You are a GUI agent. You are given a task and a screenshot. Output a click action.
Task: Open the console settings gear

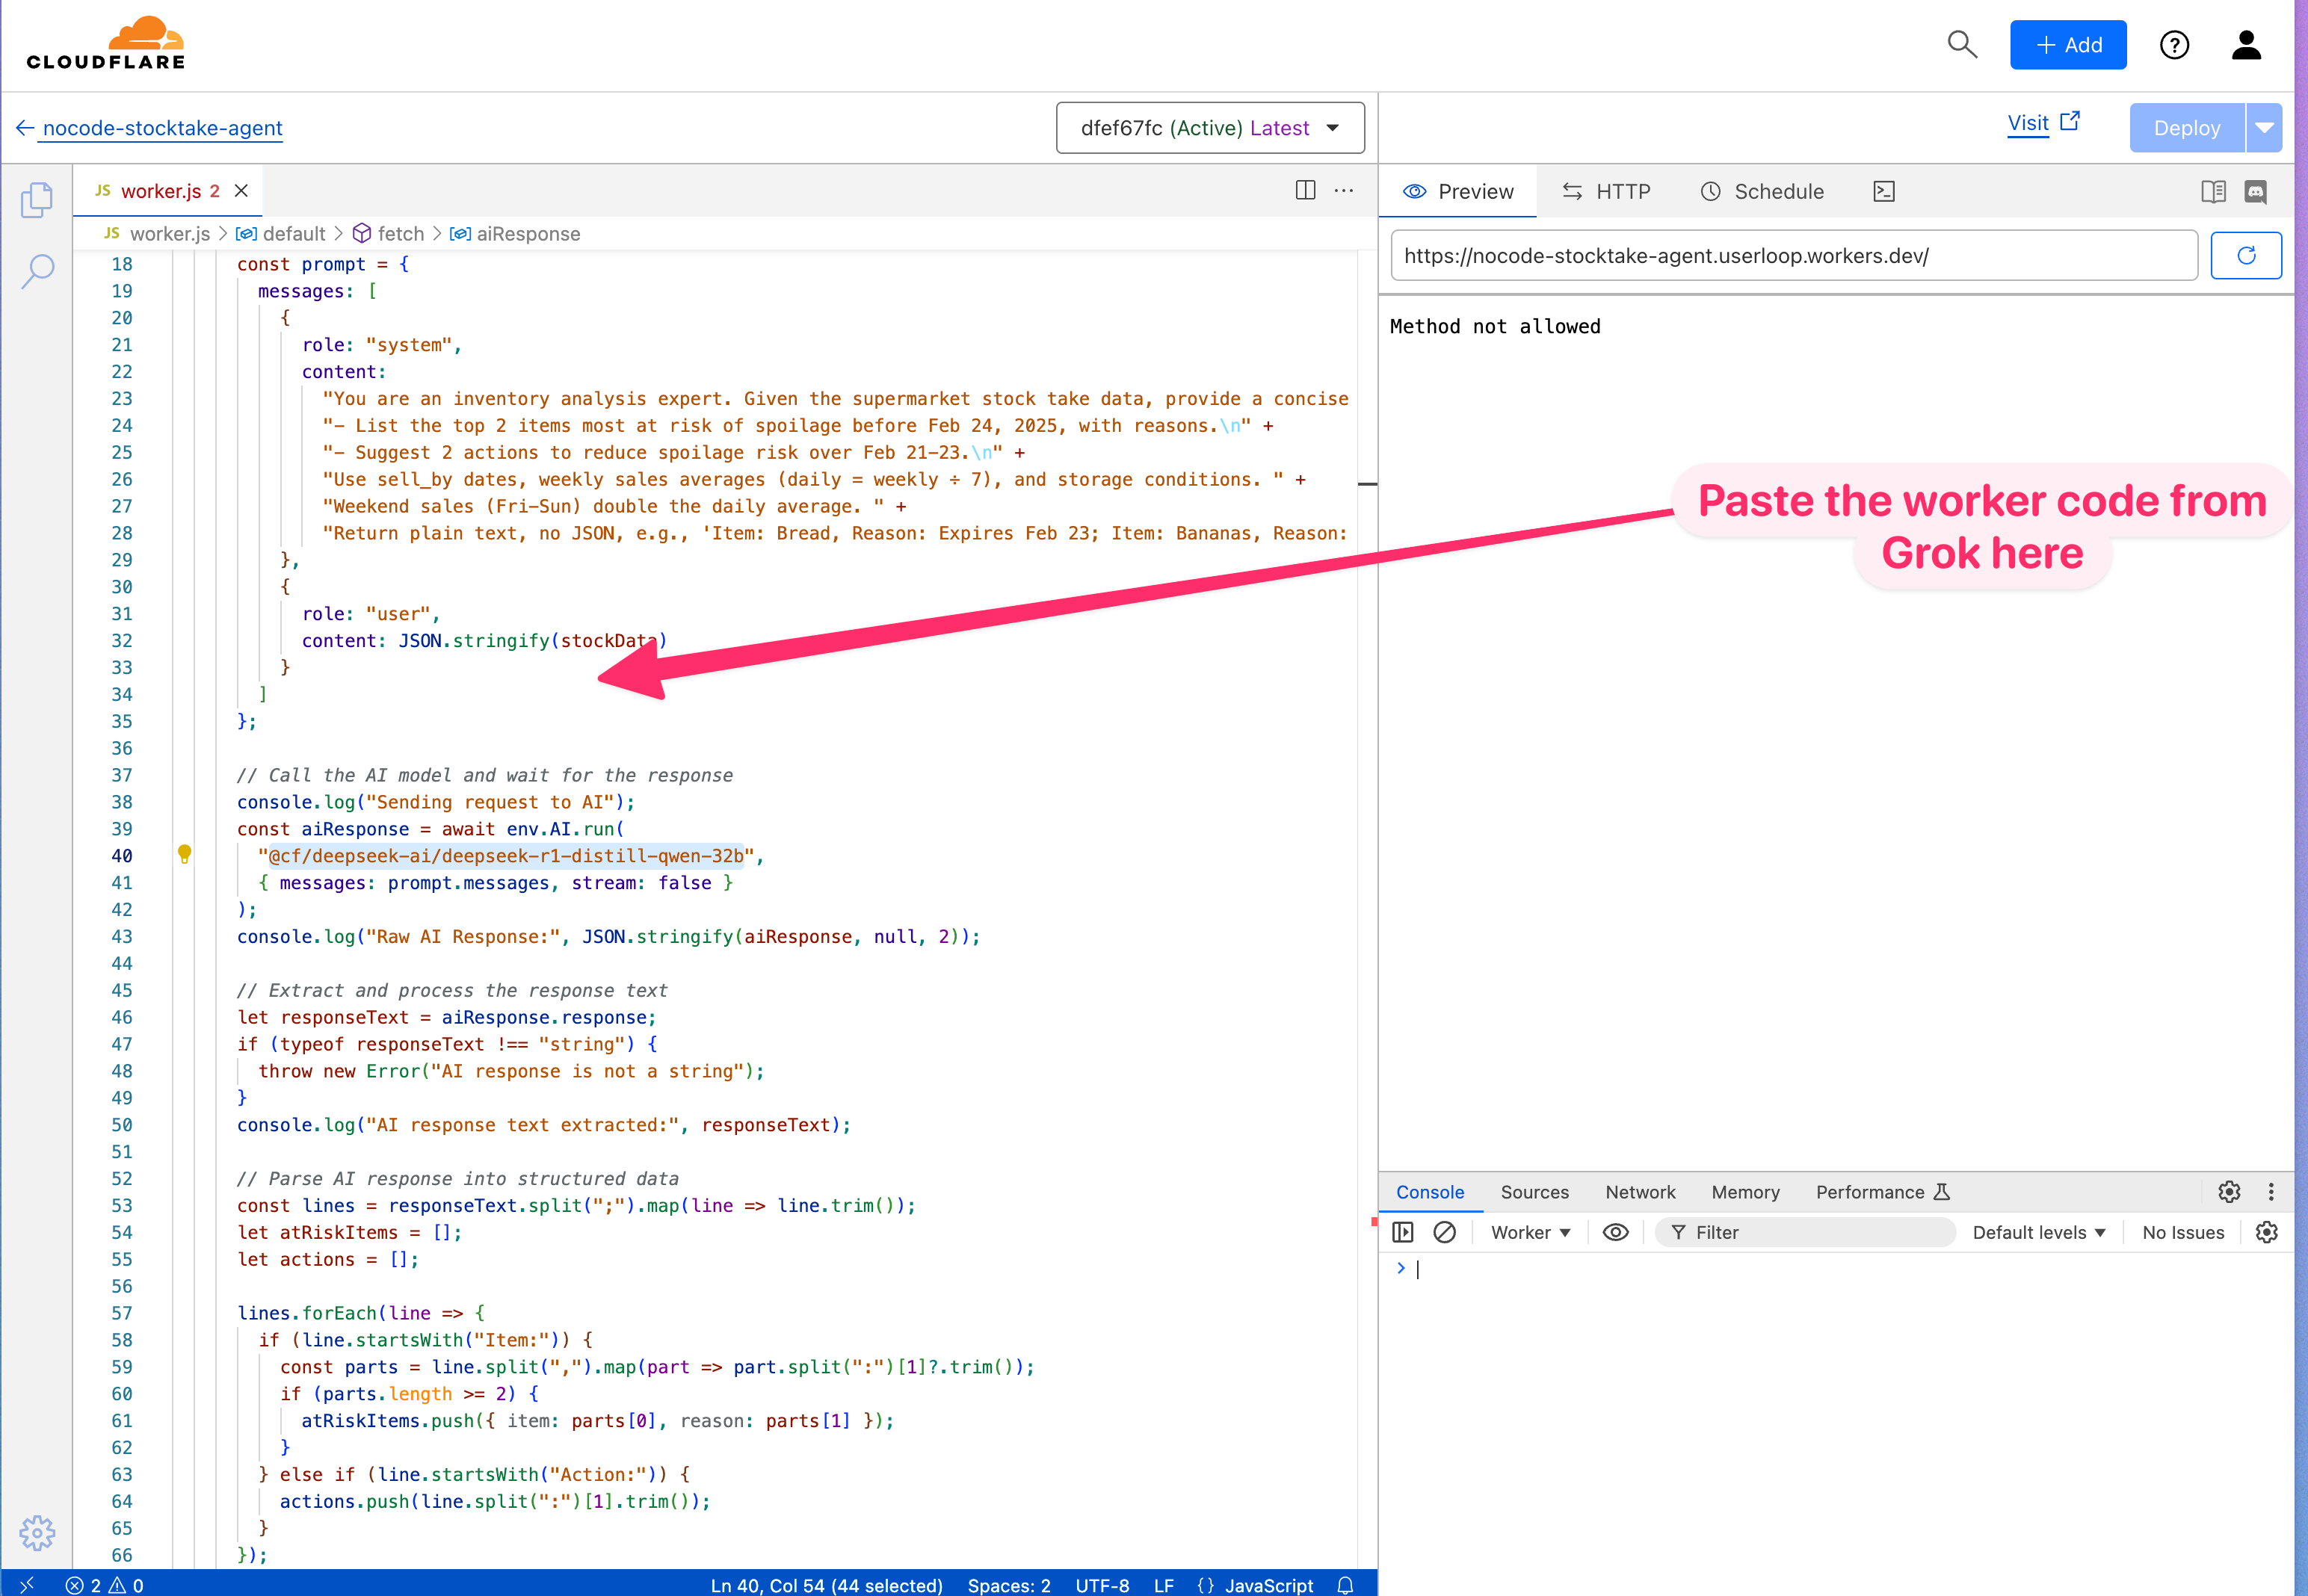[2266, 1232]
